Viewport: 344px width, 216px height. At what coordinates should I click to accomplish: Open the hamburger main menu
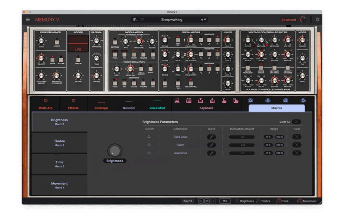point(28,20)
